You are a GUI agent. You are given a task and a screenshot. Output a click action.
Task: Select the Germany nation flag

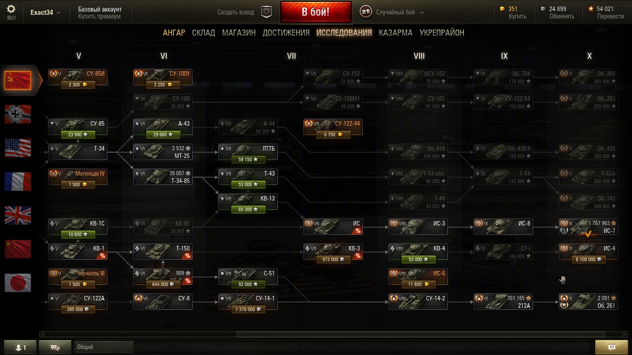18,114
